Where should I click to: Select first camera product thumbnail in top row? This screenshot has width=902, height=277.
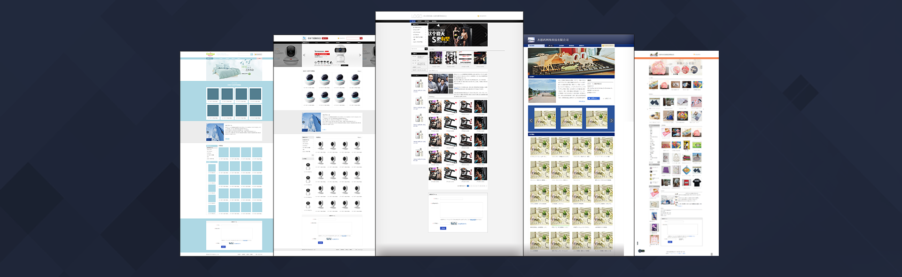click(x=309, y=79)
